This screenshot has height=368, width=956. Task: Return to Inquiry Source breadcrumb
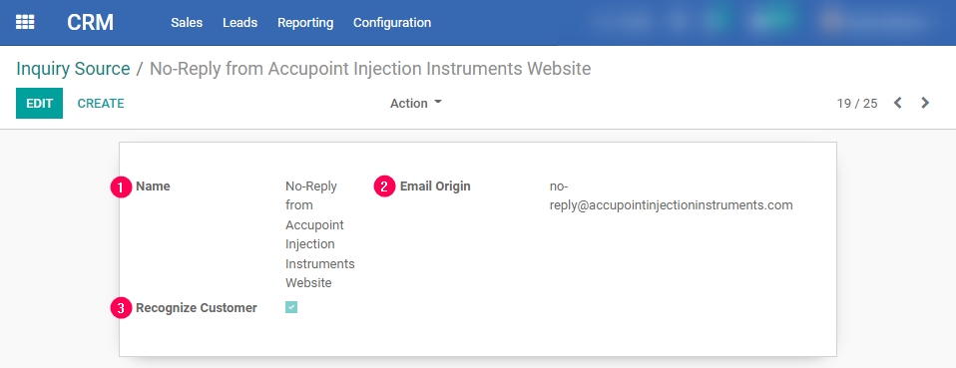tap(73, 68)
